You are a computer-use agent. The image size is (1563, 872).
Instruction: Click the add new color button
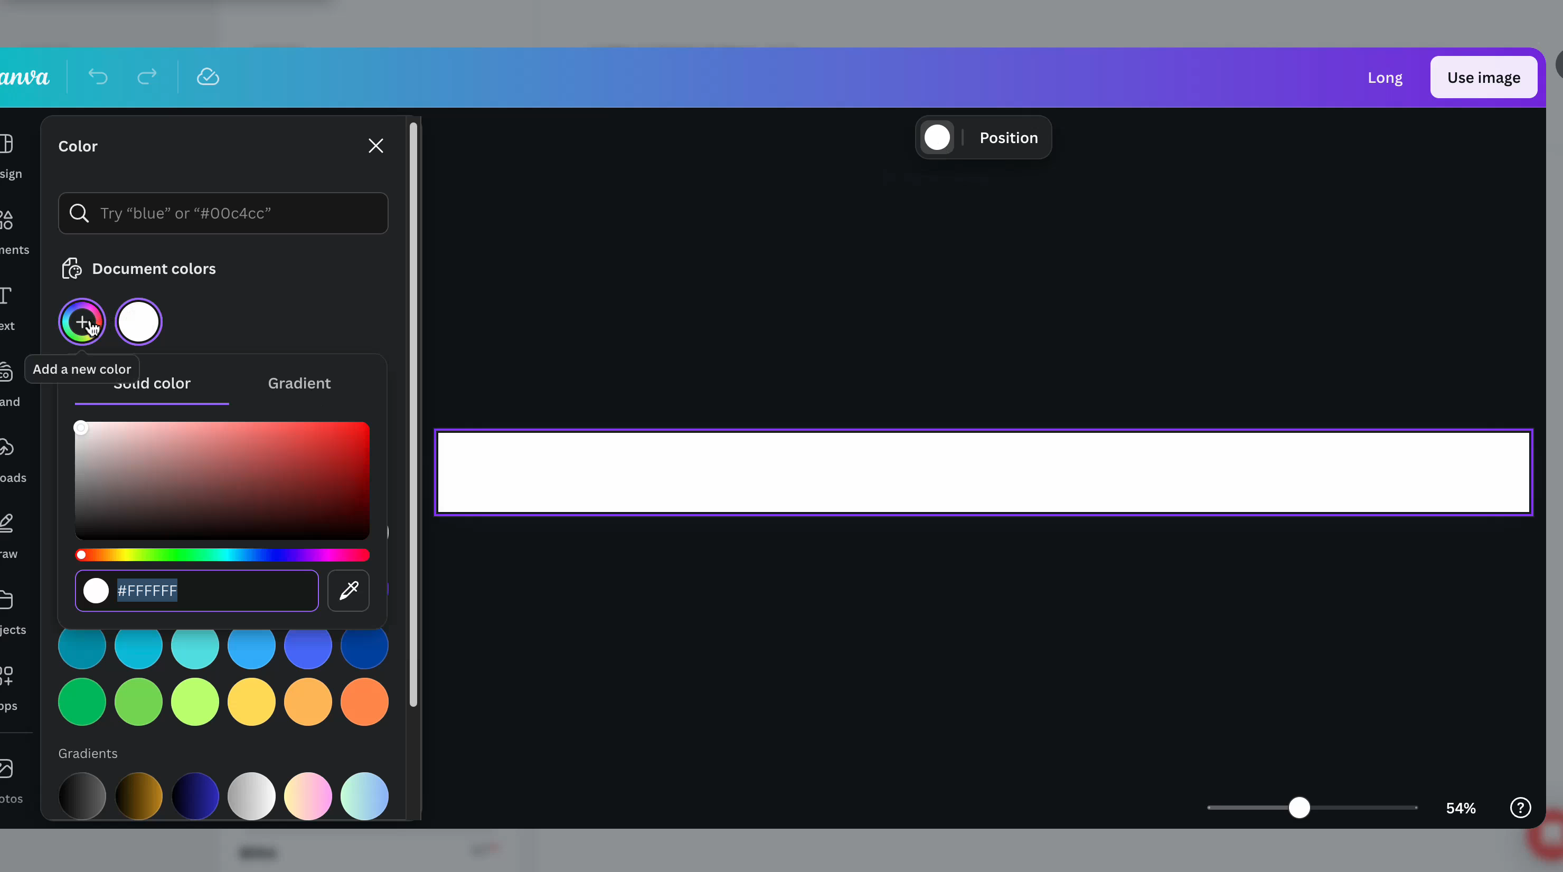point(82,322)
